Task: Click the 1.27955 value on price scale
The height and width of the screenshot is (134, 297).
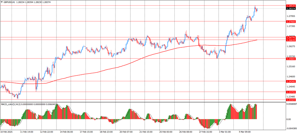Action: [291, 16]
